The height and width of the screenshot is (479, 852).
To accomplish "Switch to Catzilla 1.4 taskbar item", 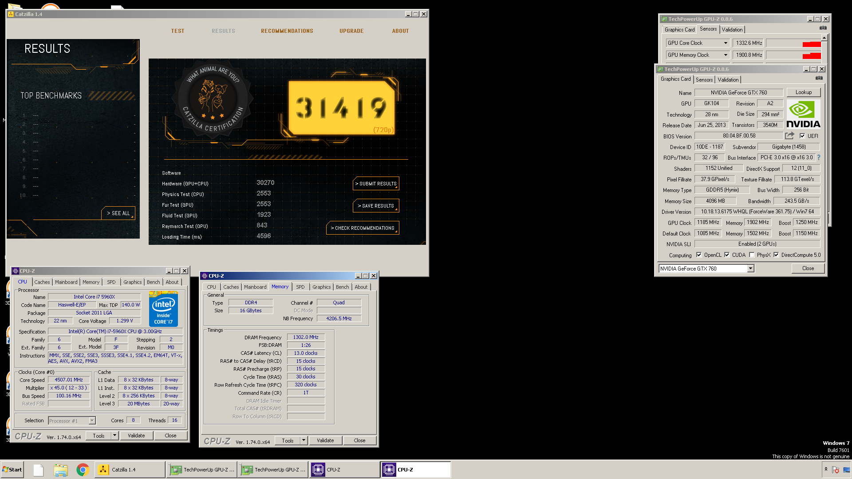I will tap(130, 470).
